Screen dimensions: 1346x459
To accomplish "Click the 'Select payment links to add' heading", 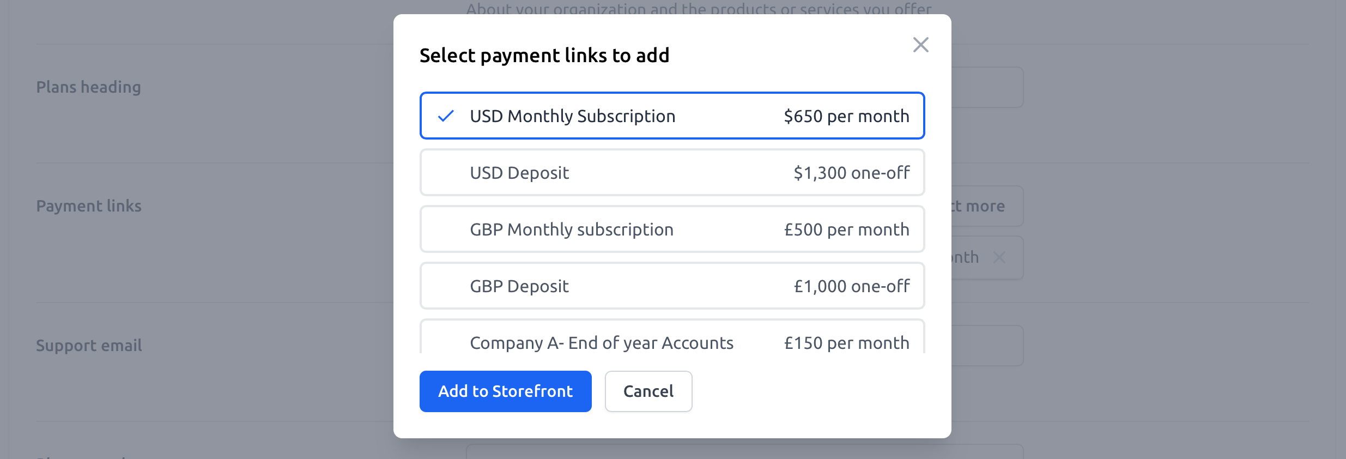I will [x=544, y=56].
